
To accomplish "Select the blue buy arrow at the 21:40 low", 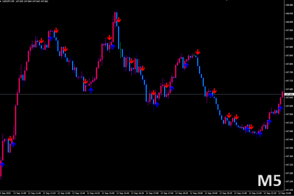I will pyautogui.click(x=260, y=134).
